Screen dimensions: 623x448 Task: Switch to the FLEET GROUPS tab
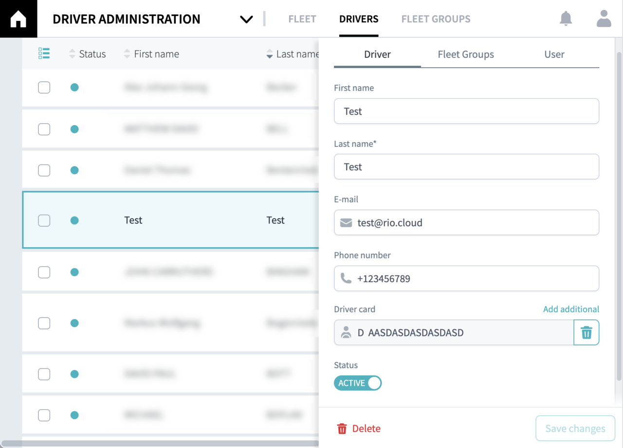pos(436,18)
